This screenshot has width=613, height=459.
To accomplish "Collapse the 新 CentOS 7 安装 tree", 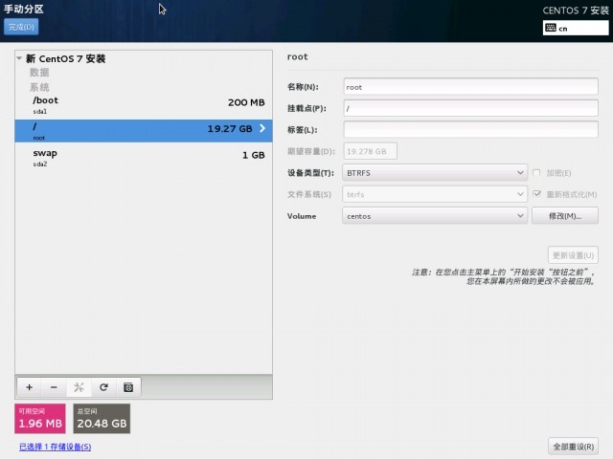I will (x=19, y=58).
